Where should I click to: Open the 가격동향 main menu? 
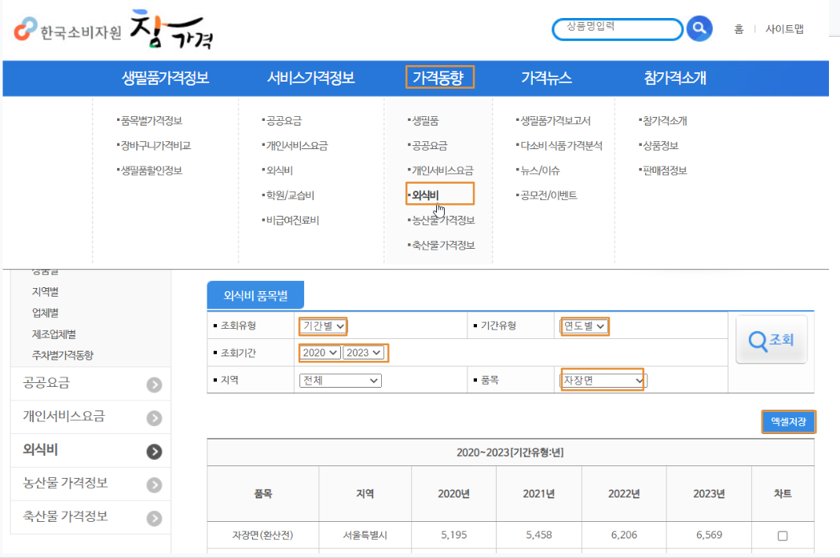[x=438, y=78]
